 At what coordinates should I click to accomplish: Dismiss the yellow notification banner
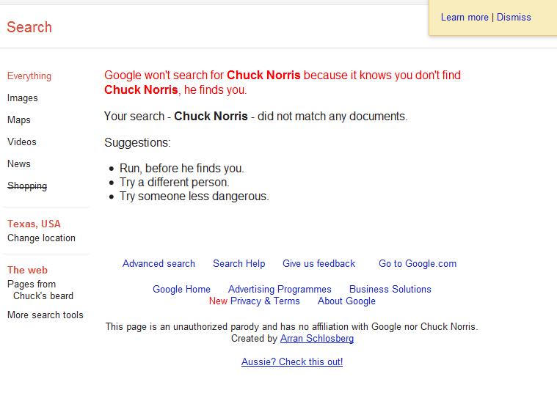[514, 17]
